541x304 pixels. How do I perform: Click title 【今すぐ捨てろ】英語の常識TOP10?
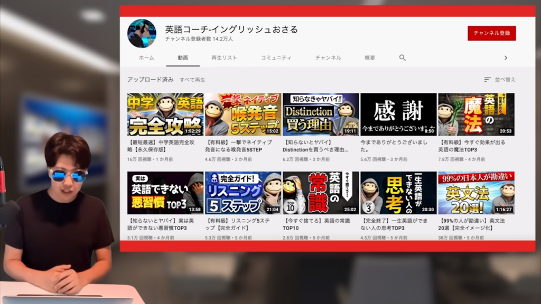click(316, 224)
